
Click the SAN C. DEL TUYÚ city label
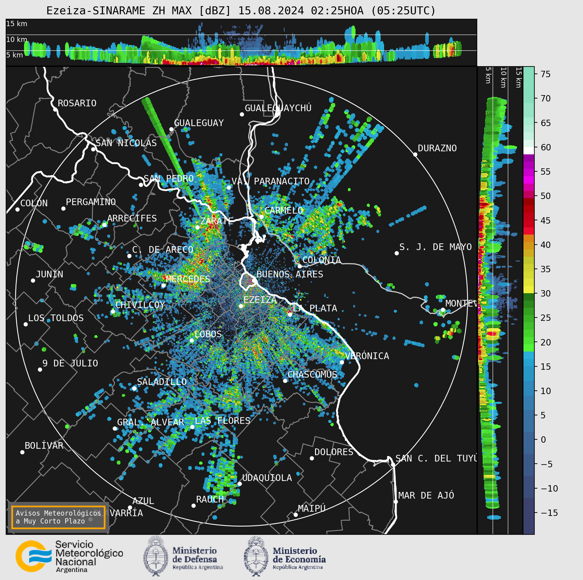pyautogui.click(x=436, y=458)
